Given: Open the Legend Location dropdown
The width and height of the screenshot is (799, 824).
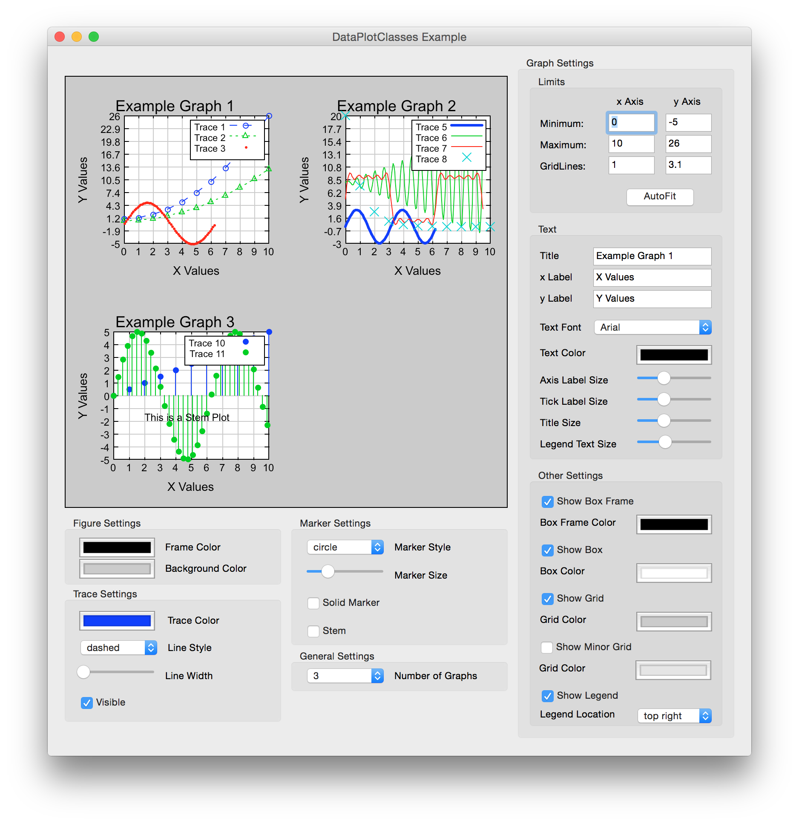Looking at the screenshot, I should (674, 716).
